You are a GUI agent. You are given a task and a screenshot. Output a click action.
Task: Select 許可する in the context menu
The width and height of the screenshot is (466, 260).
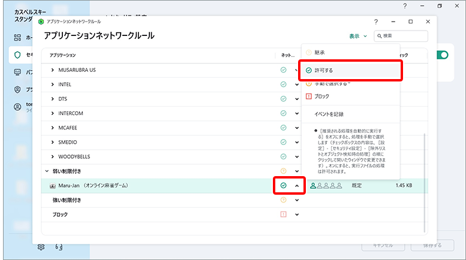click(x=351, y=70)
